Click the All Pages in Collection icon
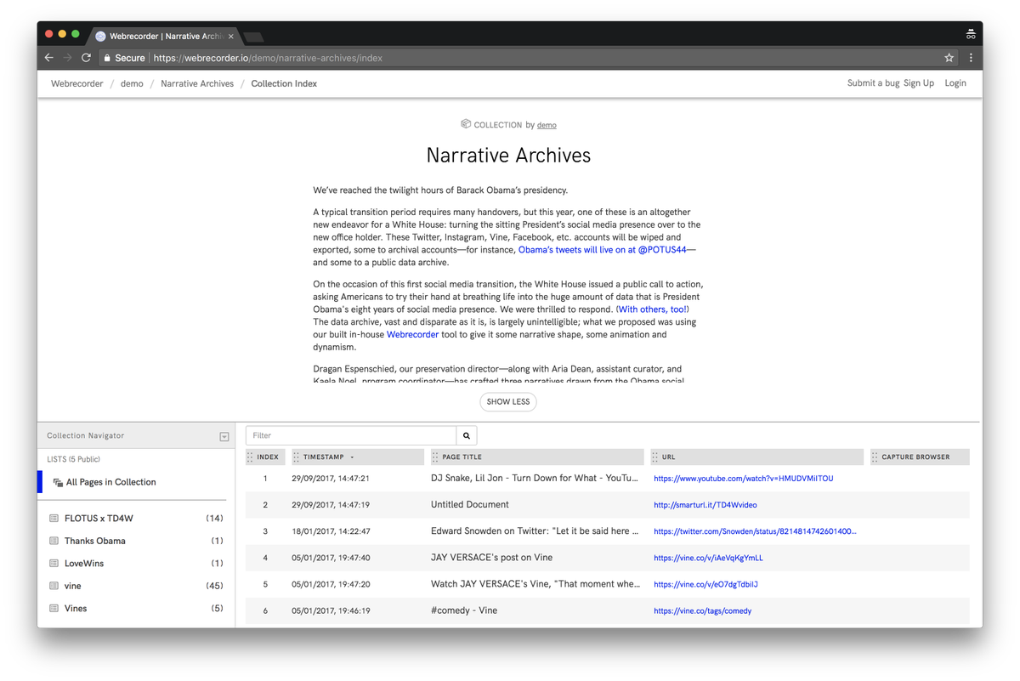1020x681 pixels. click(58, 482)
